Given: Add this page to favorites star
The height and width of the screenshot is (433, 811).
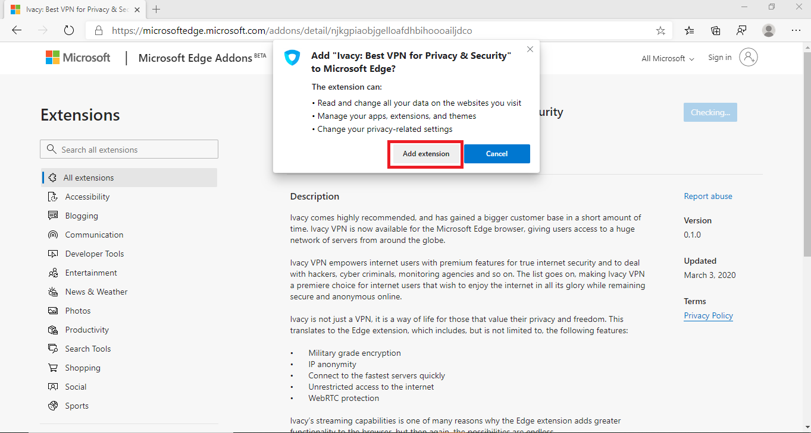Looking at the screenshot, I should (x=660, y=30).
